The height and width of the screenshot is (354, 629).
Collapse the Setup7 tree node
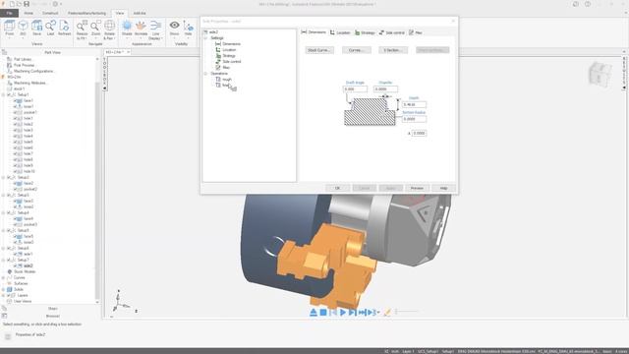point(4,260)
